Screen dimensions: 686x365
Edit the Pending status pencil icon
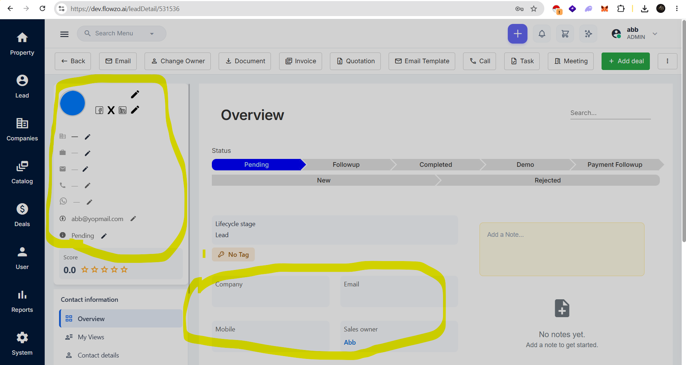[x=104, y=236]
